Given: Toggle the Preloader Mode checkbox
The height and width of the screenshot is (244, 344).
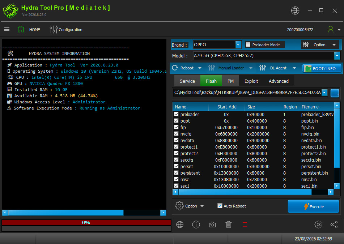Looking at the screenshot, I should click(248, 44).
